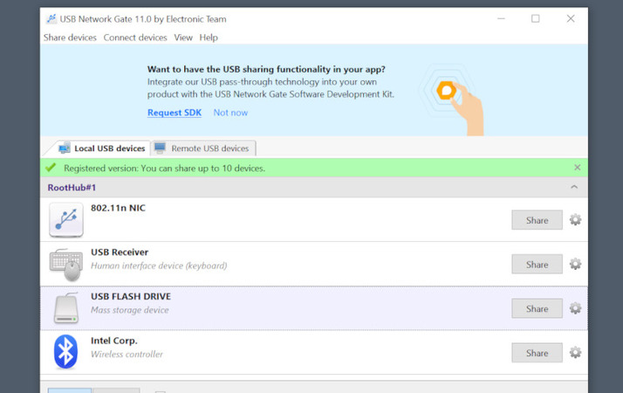Screen dimensions: 623x393
Task: Open the Share devices menu
Action: point(70,38)
